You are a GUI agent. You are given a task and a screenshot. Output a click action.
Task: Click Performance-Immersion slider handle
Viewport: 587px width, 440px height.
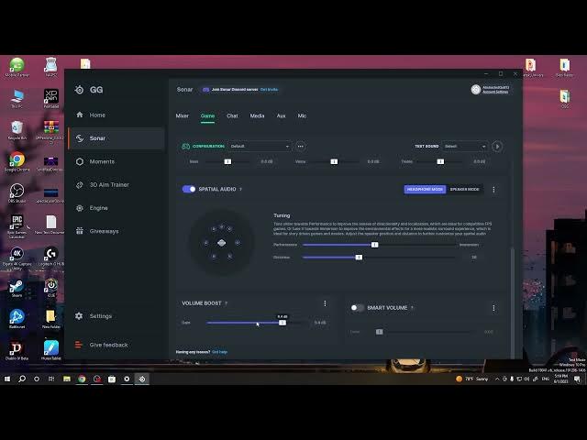[x=375, y=245]
